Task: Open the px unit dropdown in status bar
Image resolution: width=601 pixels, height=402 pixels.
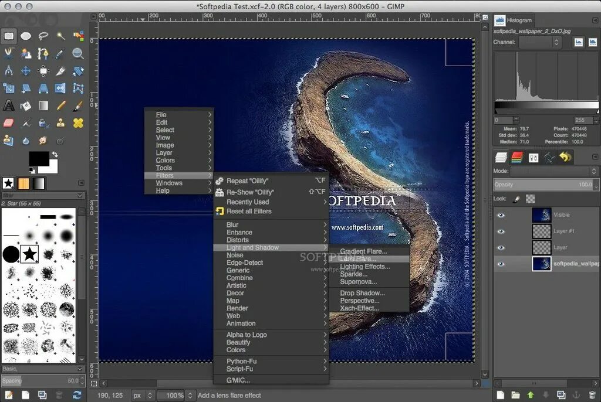Action: 143,396
